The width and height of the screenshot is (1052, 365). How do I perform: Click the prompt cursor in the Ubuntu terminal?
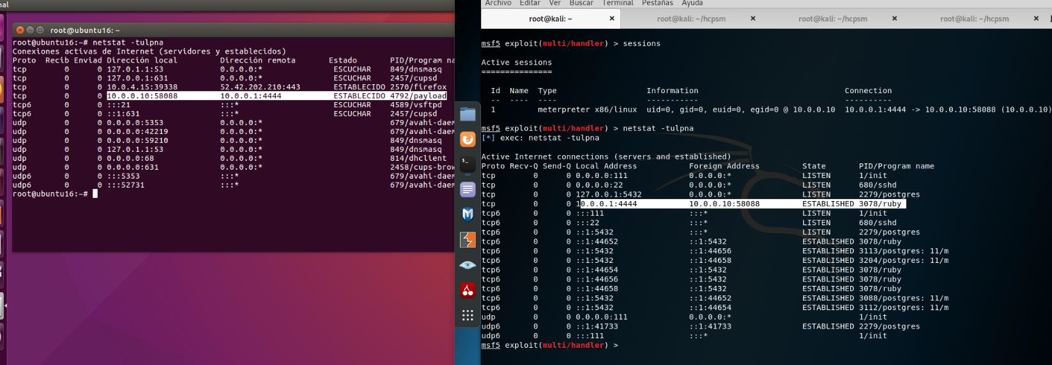tap(95, 194)
